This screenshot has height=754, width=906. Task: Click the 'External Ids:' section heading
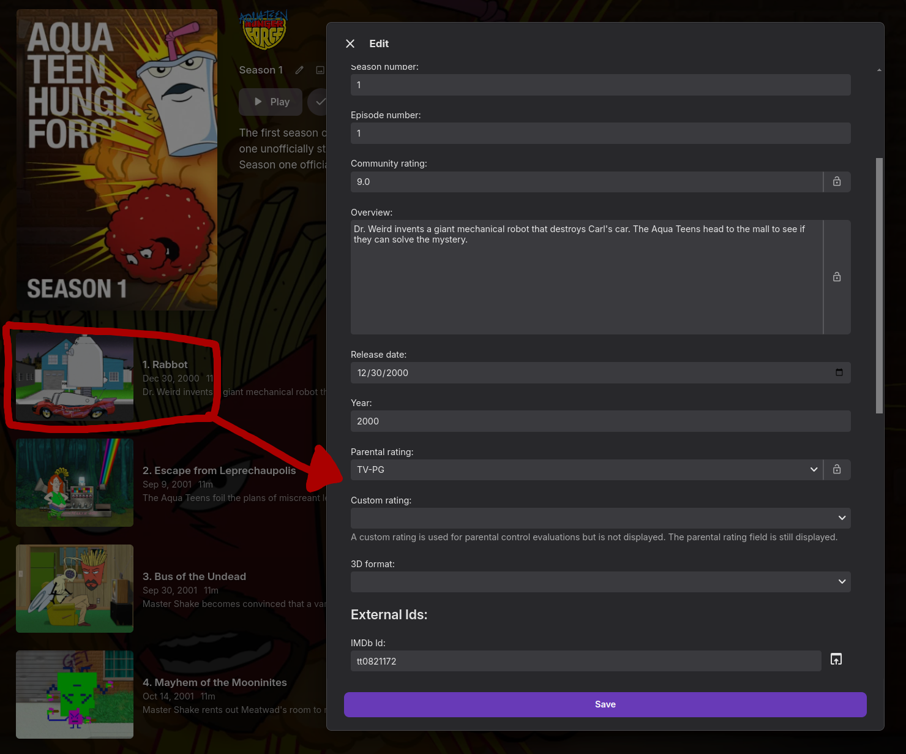pos(389,615)
